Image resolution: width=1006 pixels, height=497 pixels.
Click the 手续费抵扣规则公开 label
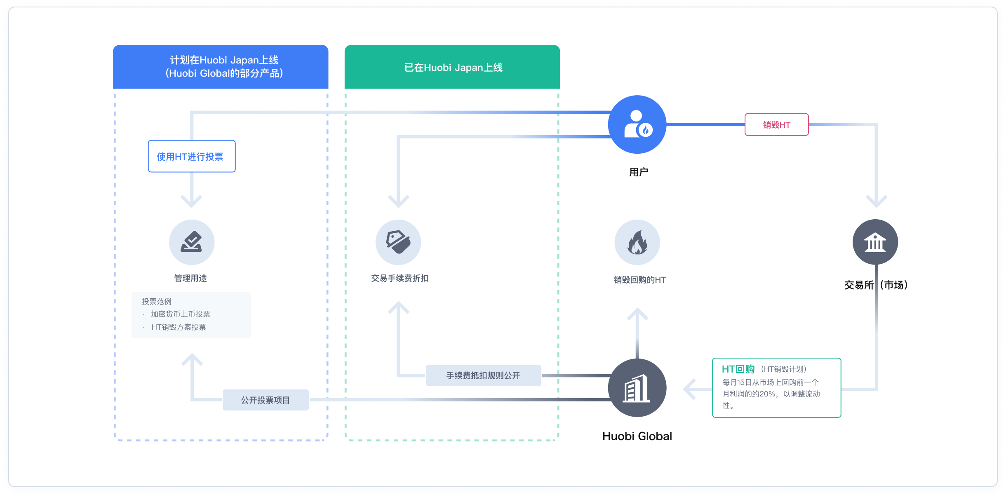click(483, 375)
